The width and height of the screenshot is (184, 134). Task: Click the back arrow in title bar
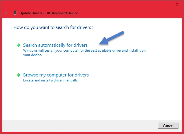pos(6,13)
